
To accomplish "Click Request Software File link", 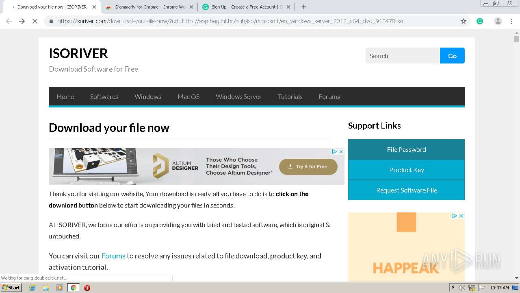I will (406, 190).
